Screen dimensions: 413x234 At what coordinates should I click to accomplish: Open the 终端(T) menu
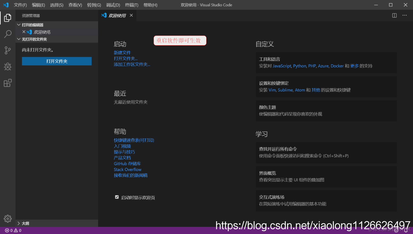pos(132,5)
